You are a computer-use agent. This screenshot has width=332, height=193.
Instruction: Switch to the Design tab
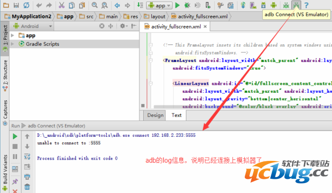tap(155, 115)
